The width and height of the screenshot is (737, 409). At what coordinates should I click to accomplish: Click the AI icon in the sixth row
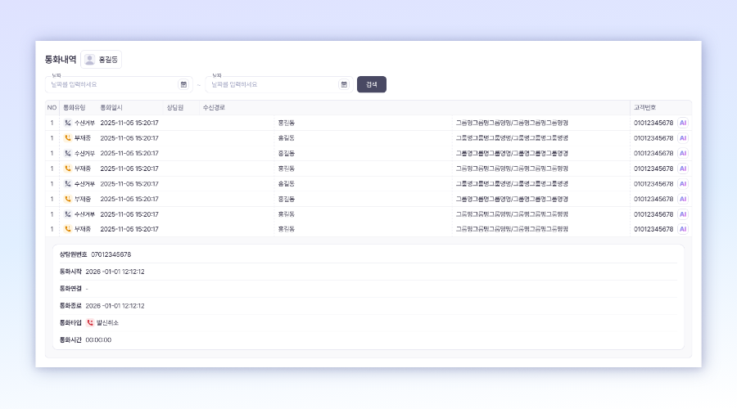[x=683, y=199]
